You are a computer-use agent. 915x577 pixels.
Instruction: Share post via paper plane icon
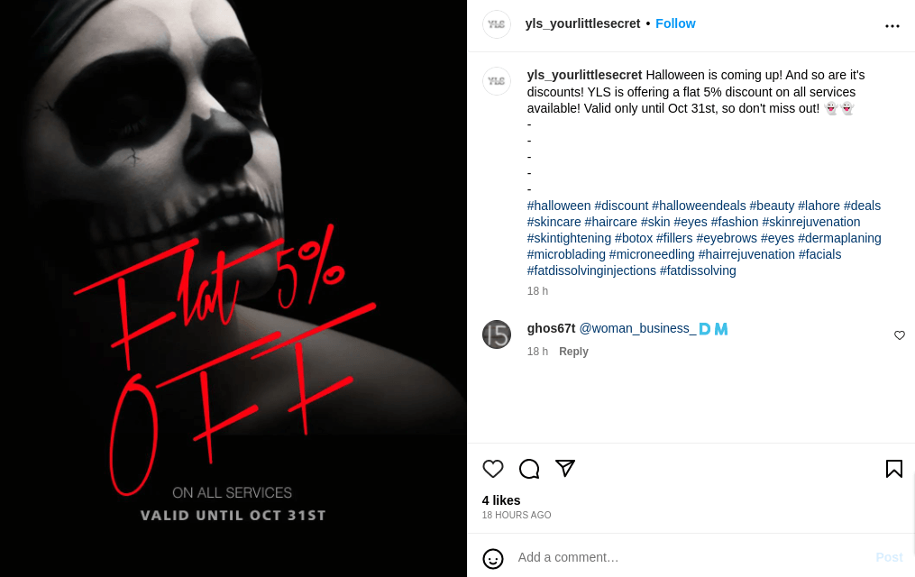coord(565,468)
